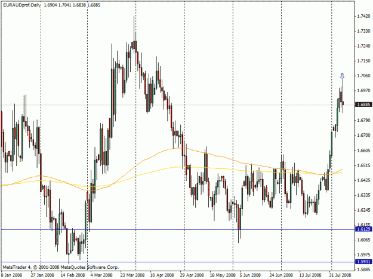The width and height of the screenshot is (373, 279).
Task: Click the 8 Jan 2008 date label
Action: click(12, 275)
